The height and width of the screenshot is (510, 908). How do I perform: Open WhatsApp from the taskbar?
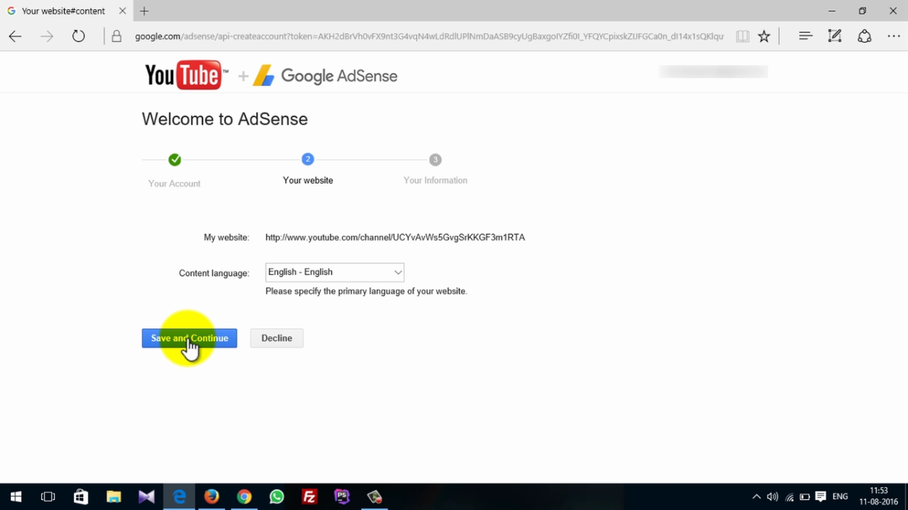point(277,497)
